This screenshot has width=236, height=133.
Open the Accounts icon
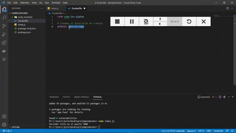(x=4, y=116)
